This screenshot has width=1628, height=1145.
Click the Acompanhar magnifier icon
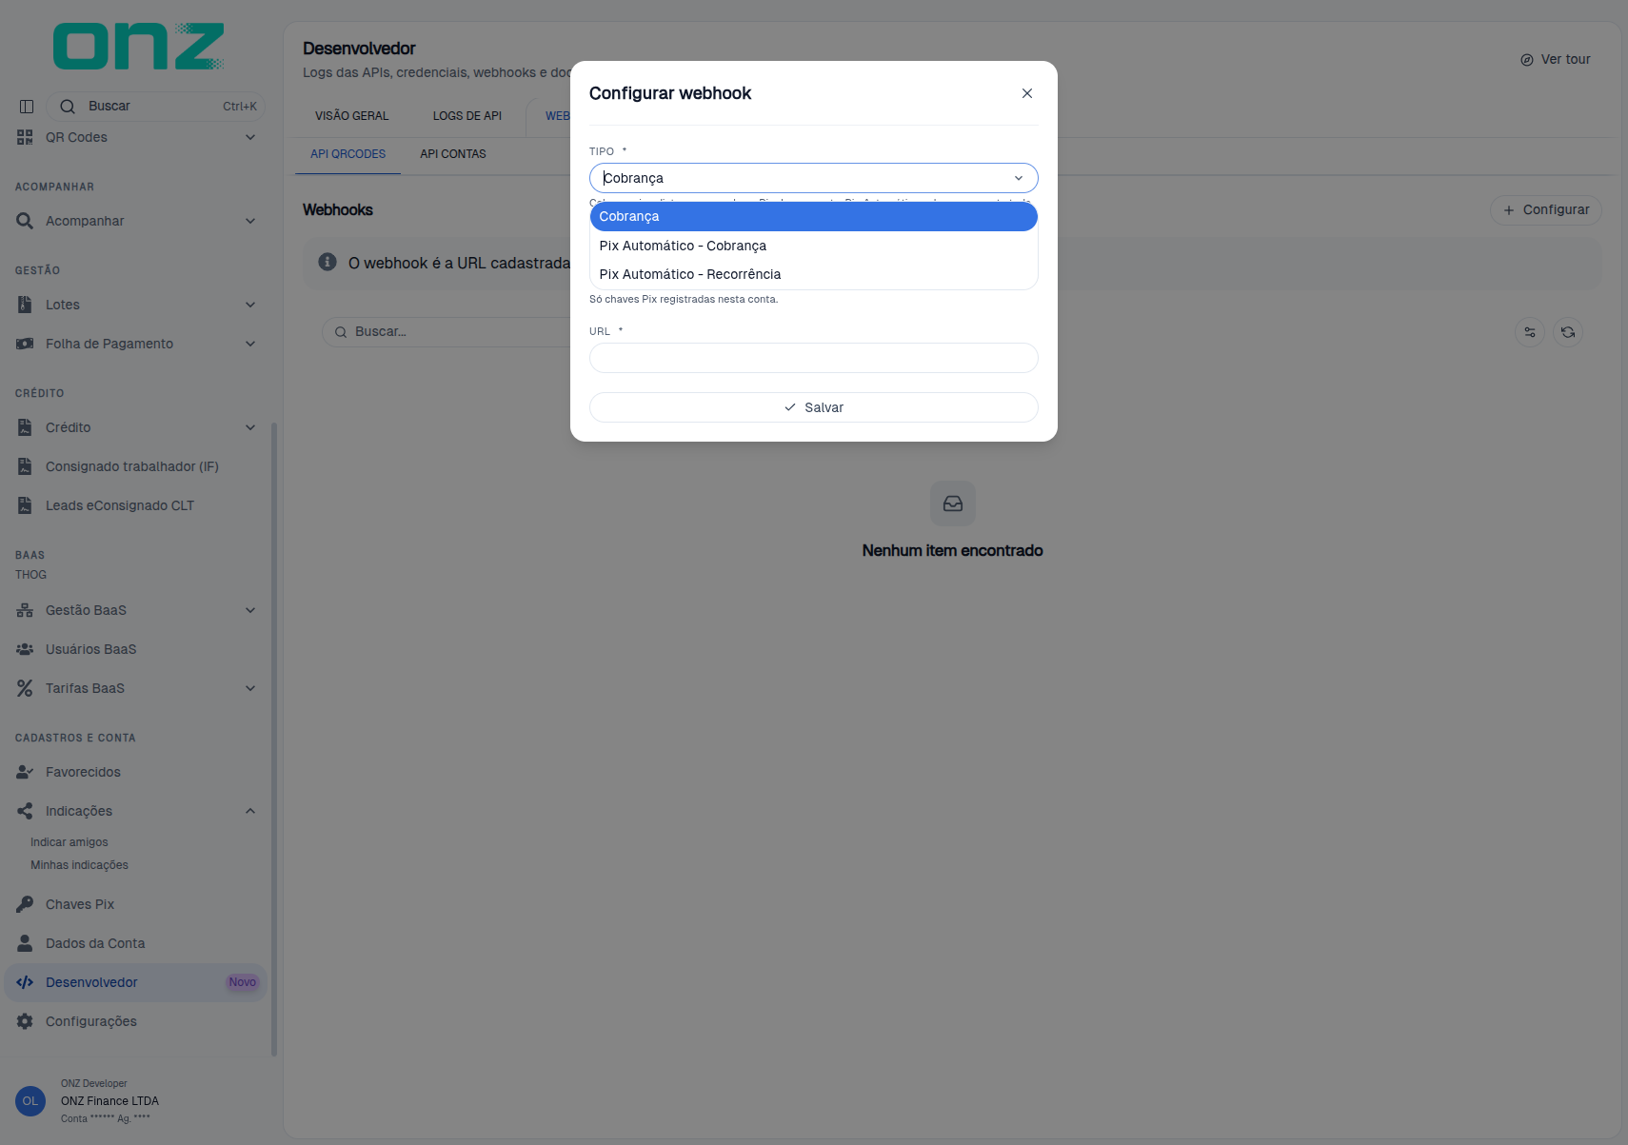(x=25, y=221)
